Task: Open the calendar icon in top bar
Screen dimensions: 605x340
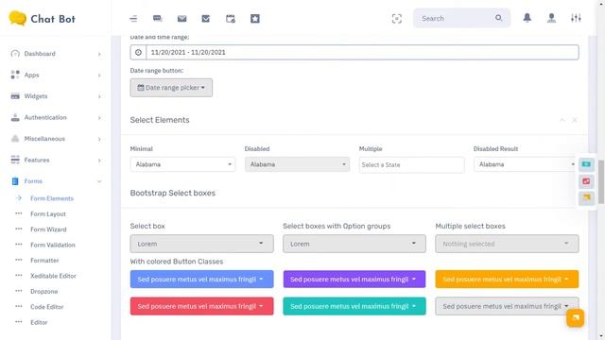Action: [231, 19]
